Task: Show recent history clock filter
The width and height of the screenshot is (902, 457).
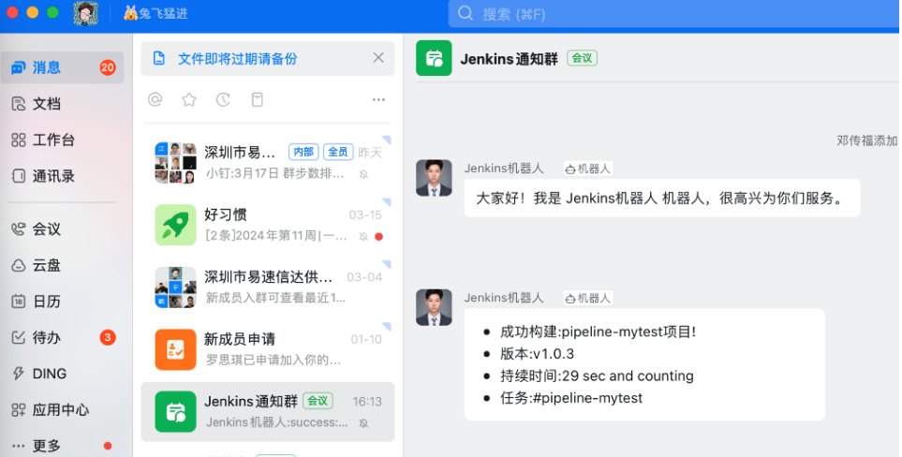Action: pos(223,99)
